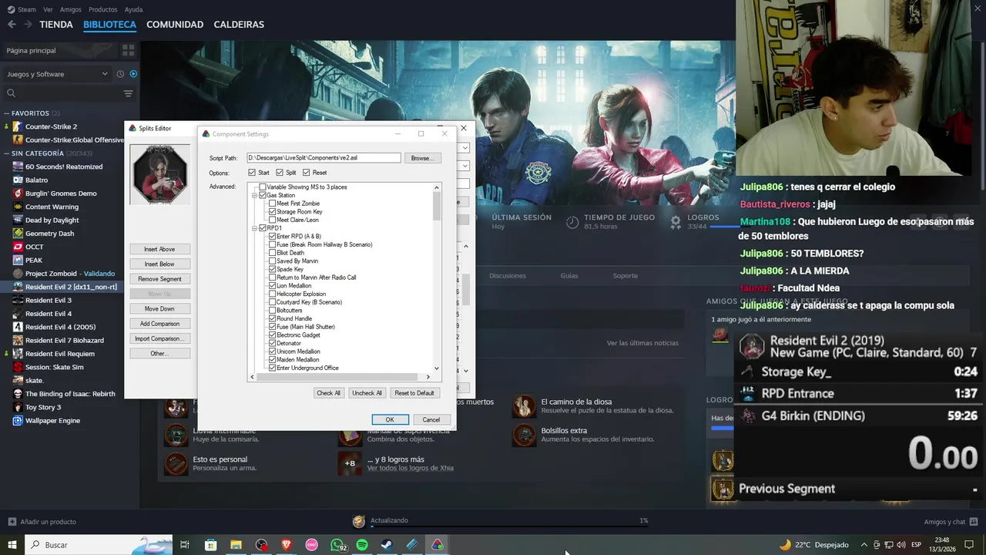
Task: Open Spotify from the taskbar
Action: [x=362, y=545]
